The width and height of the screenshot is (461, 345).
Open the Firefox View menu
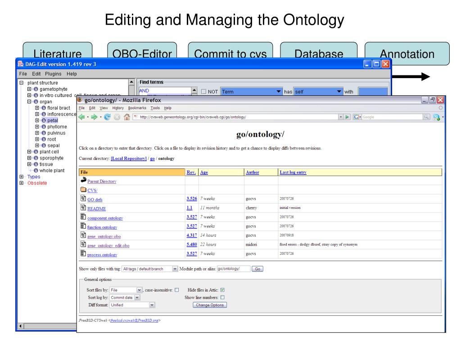click(104, 108)
